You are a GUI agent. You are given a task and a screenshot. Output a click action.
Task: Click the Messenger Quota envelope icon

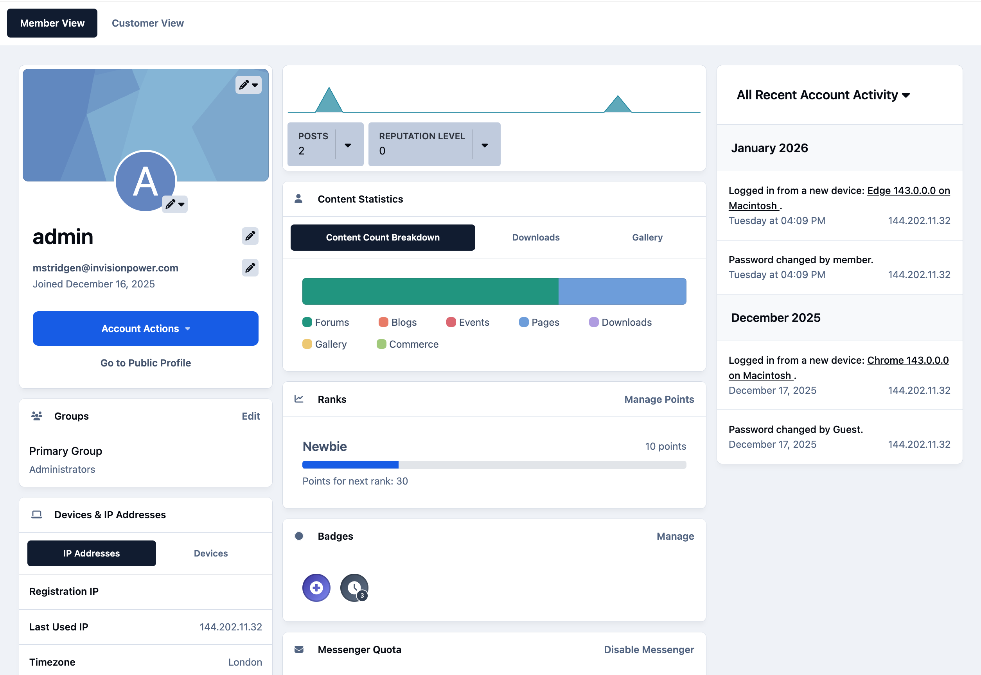click(x=299, y=649)
